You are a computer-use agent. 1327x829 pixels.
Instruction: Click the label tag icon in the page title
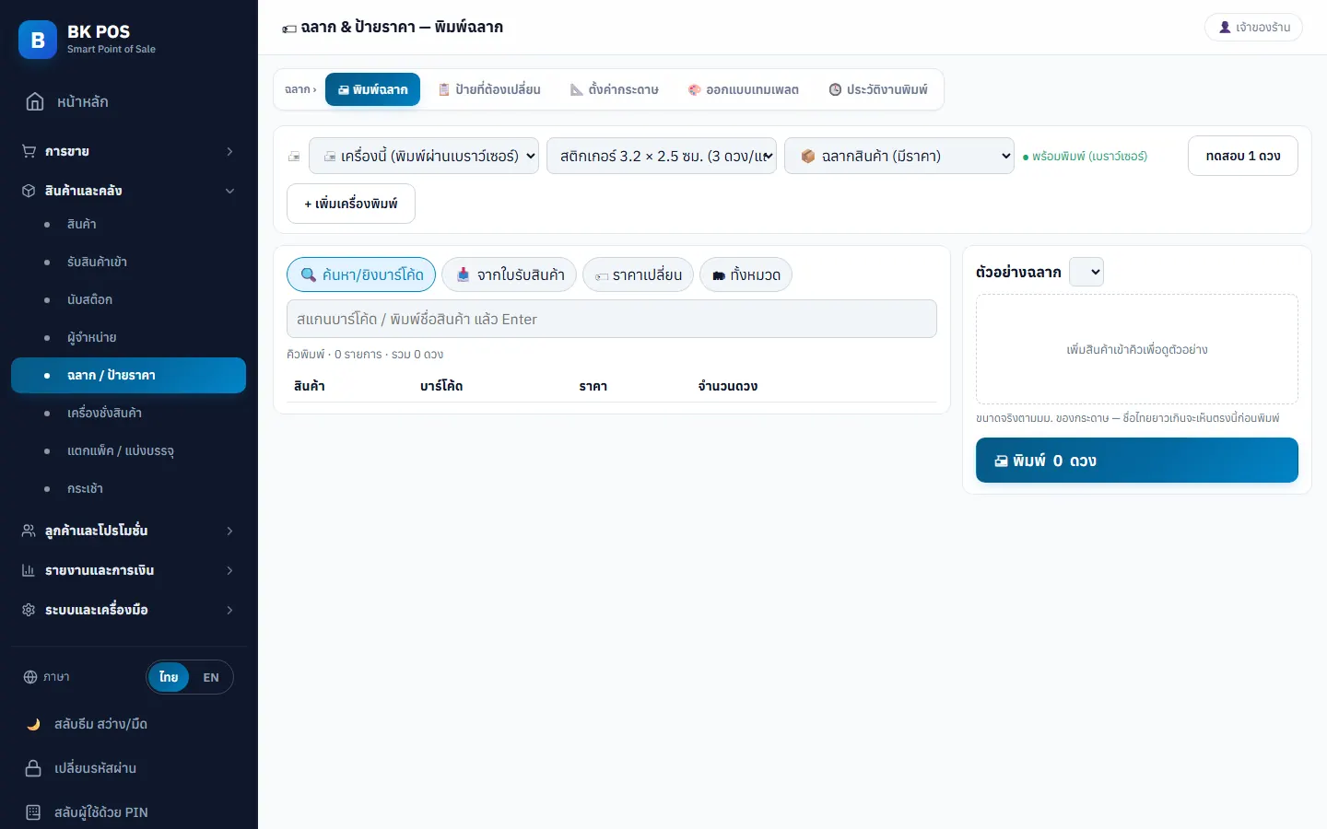point(289,29)
